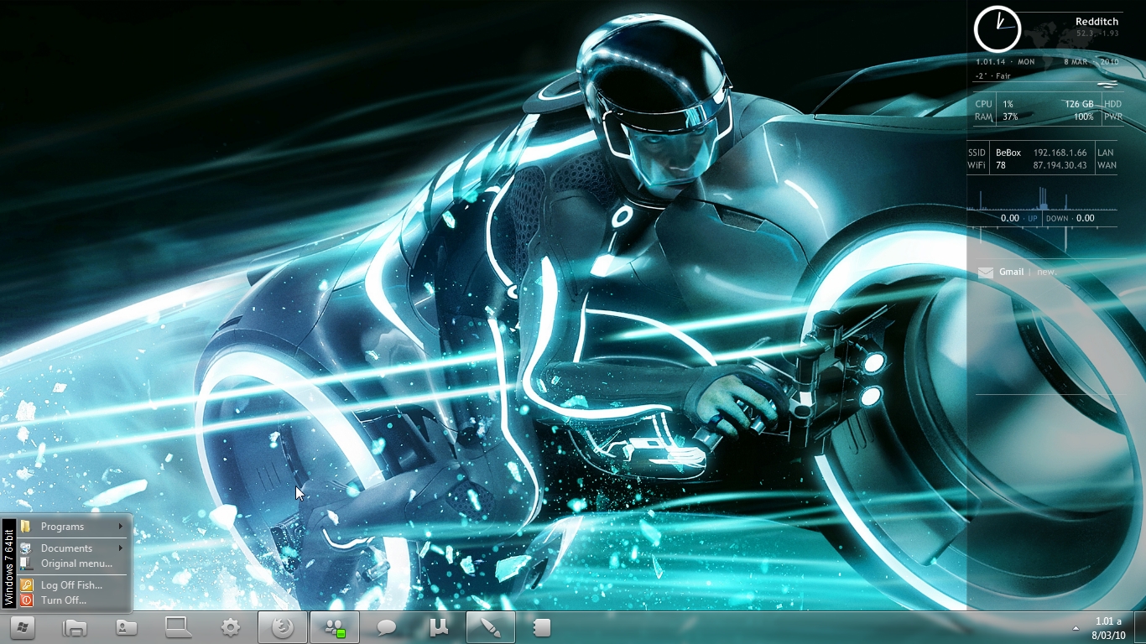The height and width of the screenshot is (644, 1146).
Task: Click the Show Desktop strip at taskbar end
Action: pyautogui.click(x=1140, y=627)
